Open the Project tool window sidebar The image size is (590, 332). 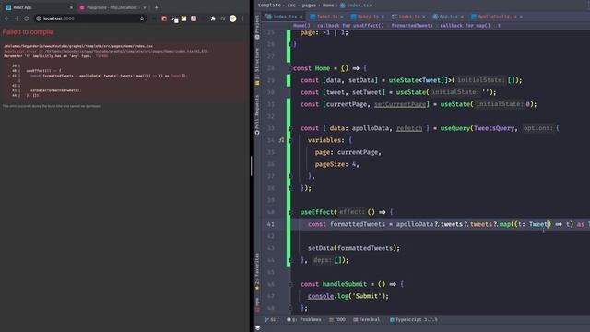pyautogui.click(x=257, y=27)
